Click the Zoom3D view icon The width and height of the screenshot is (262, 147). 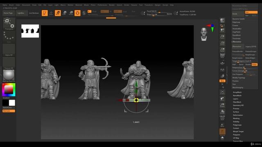[x=222, y=105]
